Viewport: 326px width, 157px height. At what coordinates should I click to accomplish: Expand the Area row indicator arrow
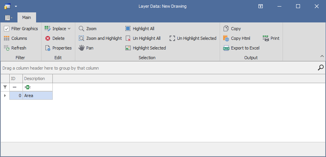pyautogui.click(x=5, y=96)
